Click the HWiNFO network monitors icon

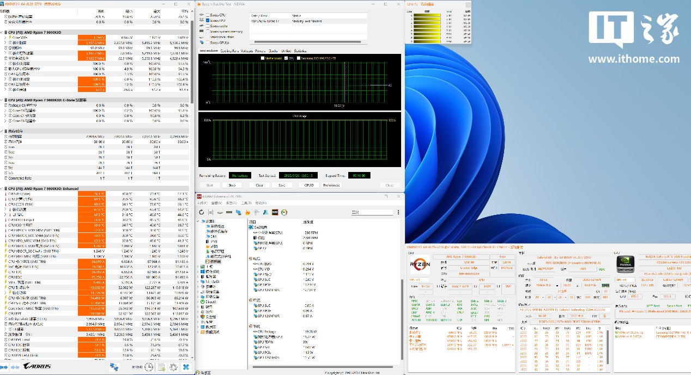point(115,367)
